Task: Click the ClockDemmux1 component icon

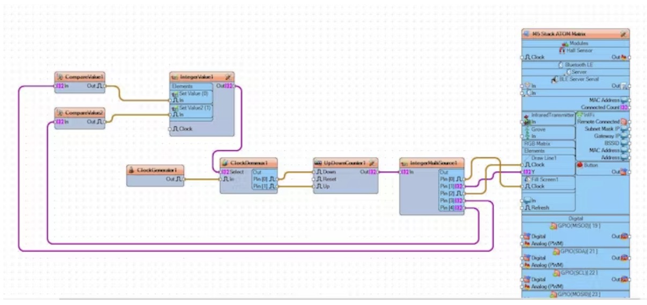Action: (226, 162)
